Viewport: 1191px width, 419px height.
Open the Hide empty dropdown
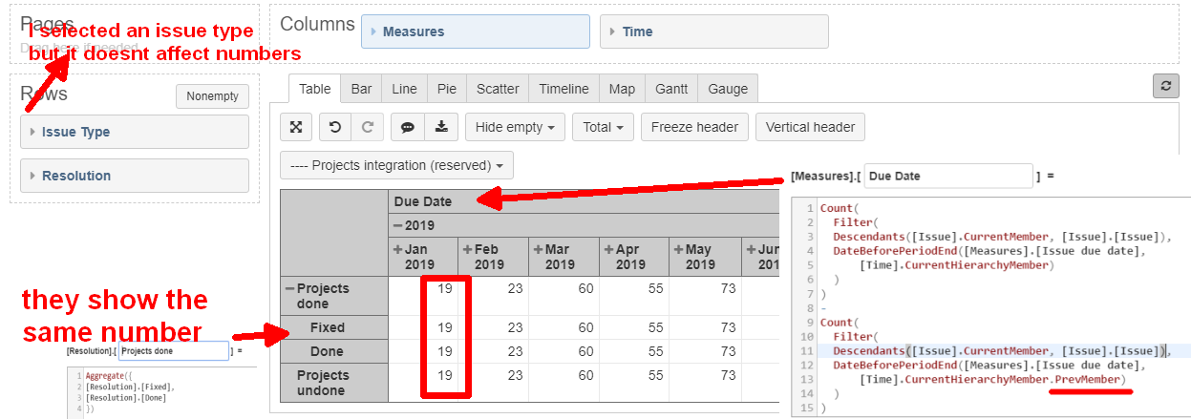point(515,127)
